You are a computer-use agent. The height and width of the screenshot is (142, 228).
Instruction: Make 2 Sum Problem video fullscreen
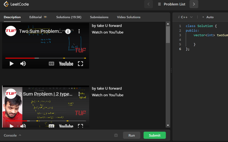[x=81, y=126]
